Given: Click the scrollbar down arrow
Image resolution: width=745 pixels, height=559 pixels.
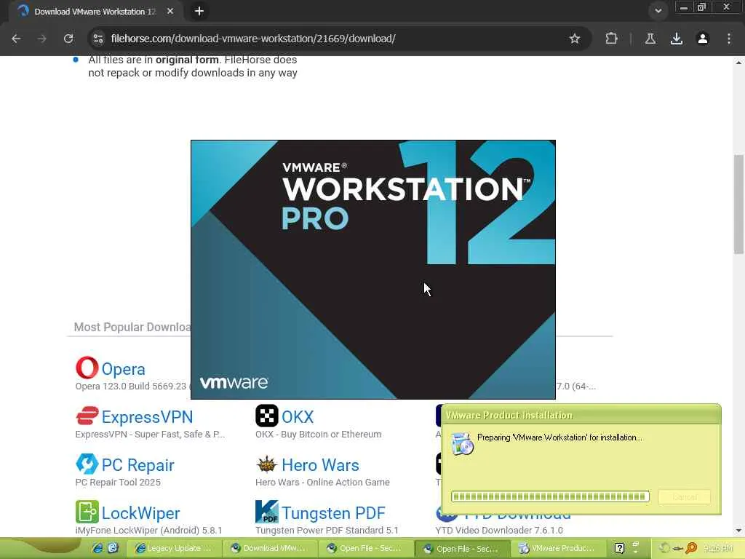Looking at the screenshot, I should [739, 531].
